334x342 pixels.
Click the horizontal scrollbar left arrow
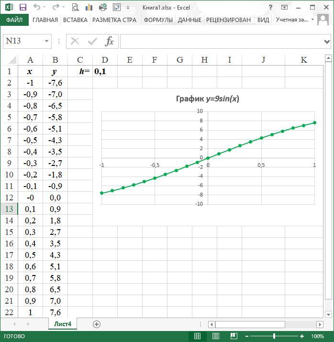click(x=212, y=324)
